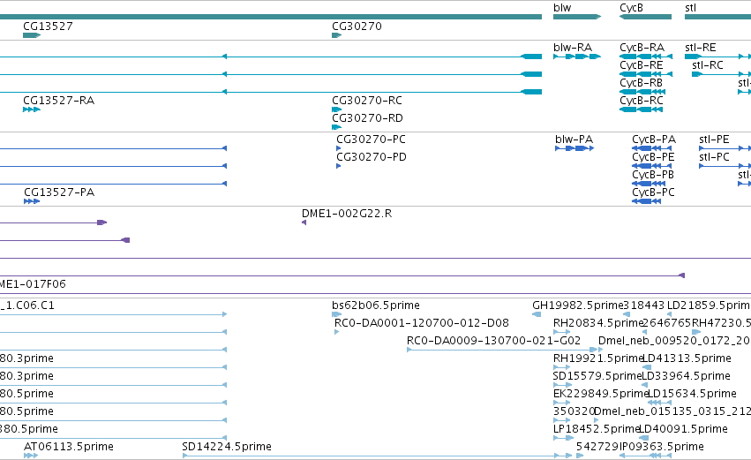Select the CycB-PB protein glyph
Screen dimensions: 751x460
pyautogui.click(x=649, y=184)
